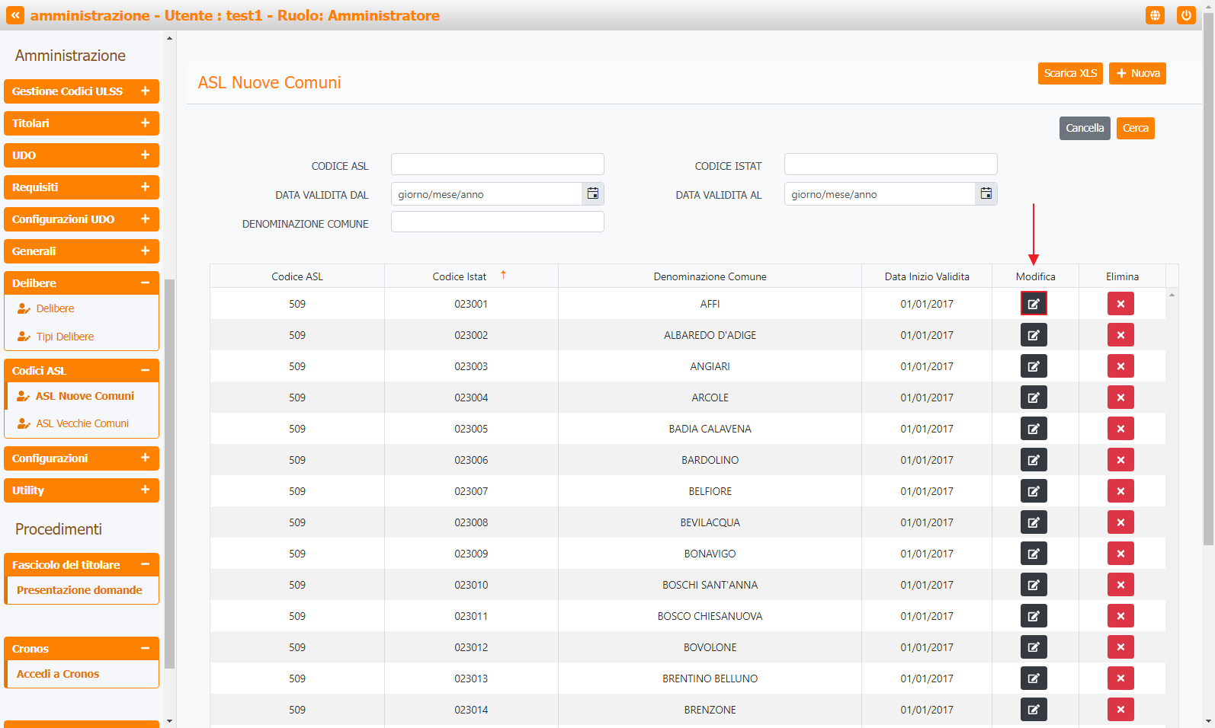Collapse the Codici ASL section
The height and width of the screenshot is (728, 1215).
click(145, 371)
